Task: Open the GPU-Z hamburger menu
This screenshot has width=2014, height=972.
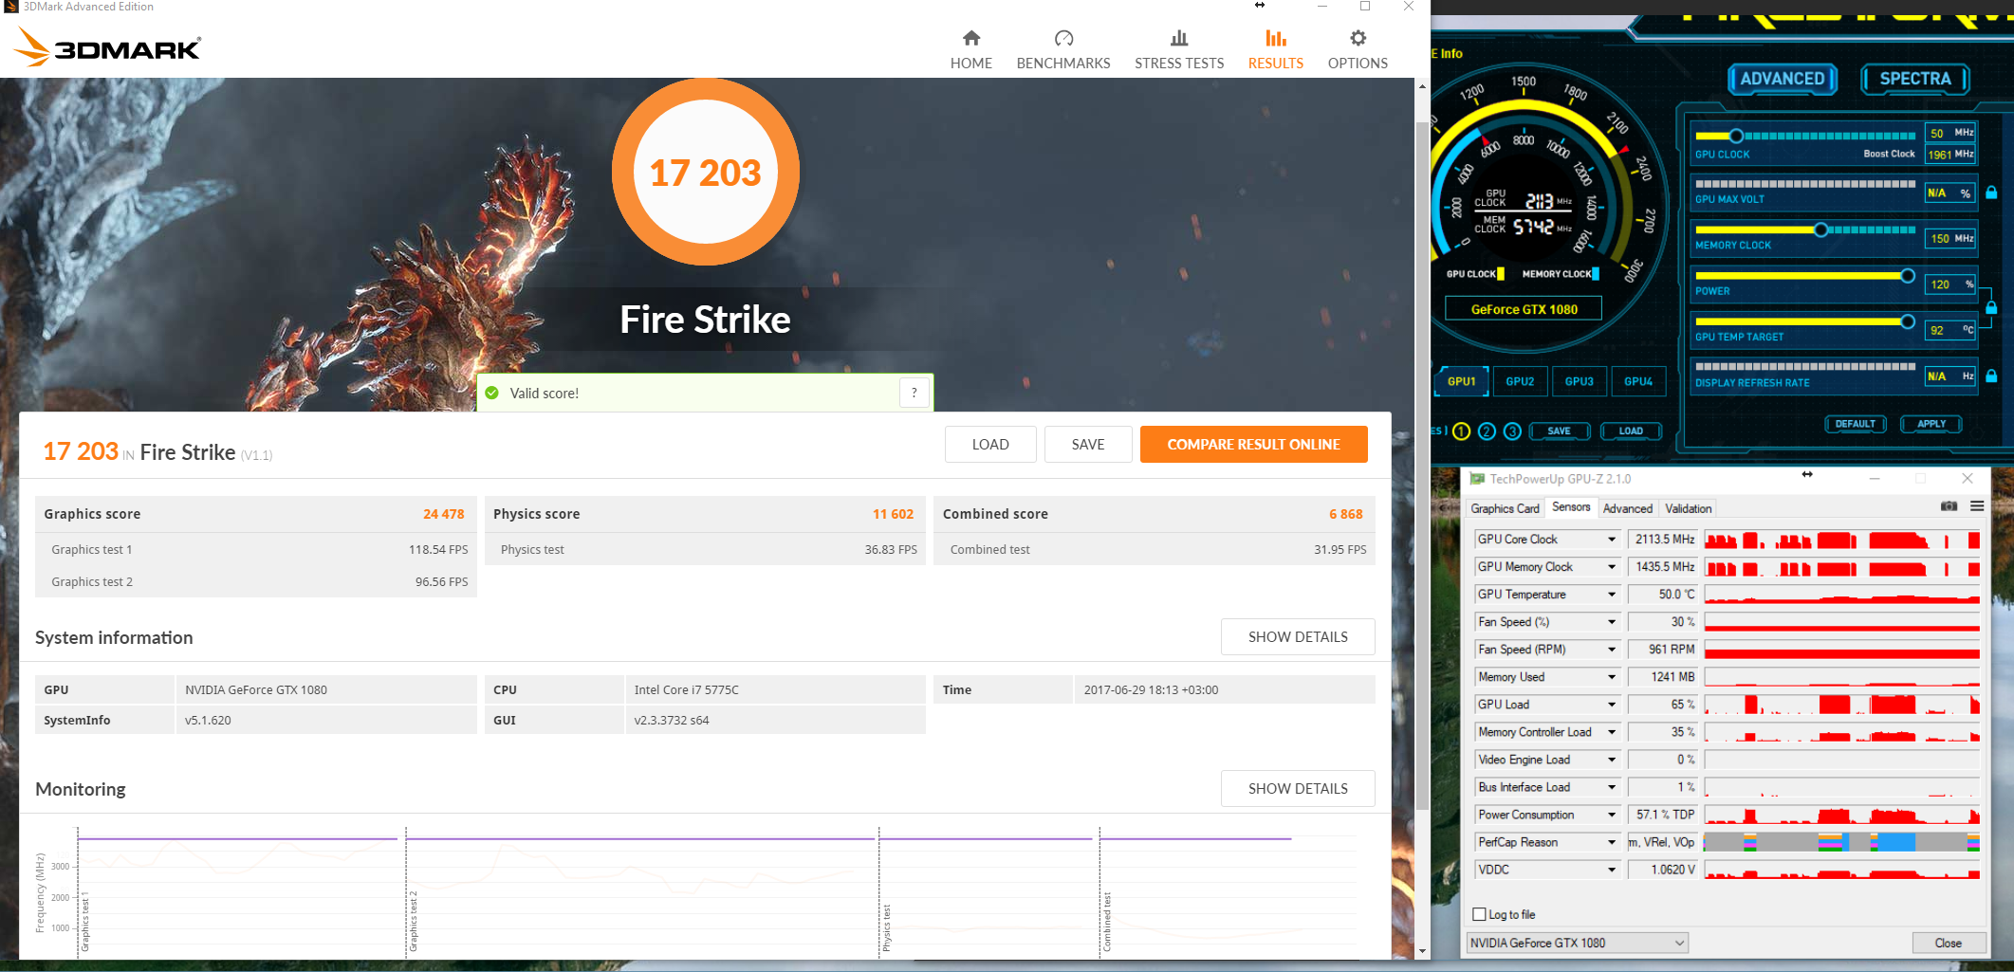Action: tap(1977, 506)
